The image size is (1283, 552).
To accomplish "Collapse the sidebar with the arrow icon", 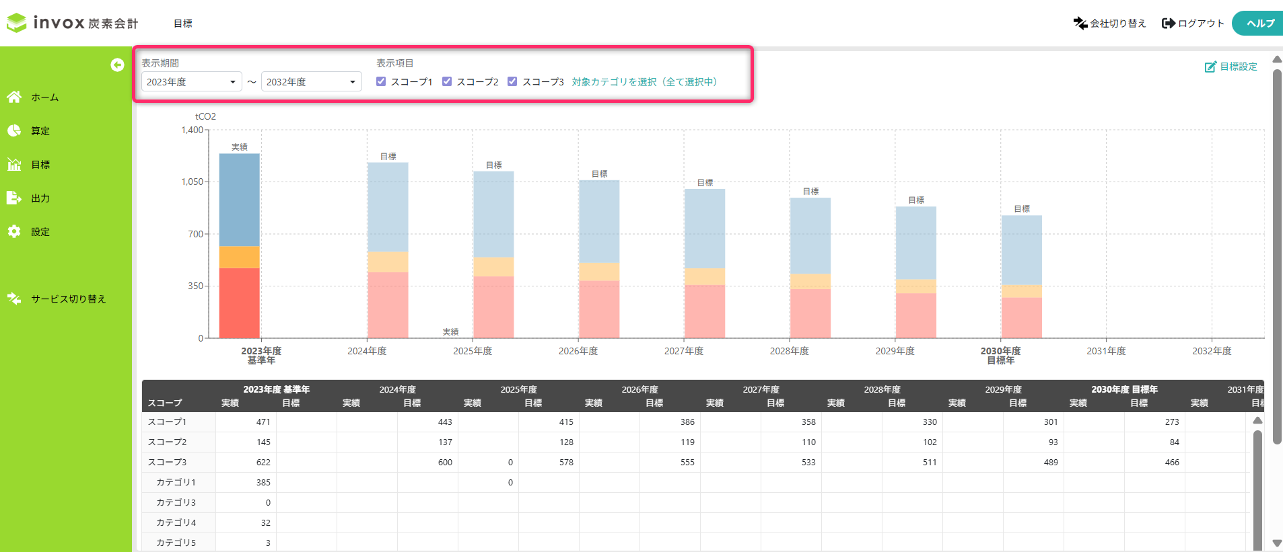I will (x=117, y=65).
